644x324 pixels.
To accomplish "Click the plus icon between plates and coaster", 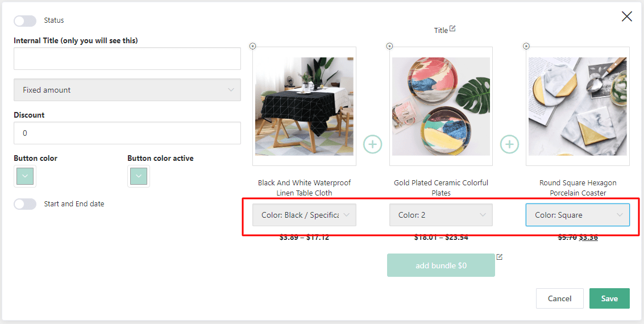I will tap(509, 144).
